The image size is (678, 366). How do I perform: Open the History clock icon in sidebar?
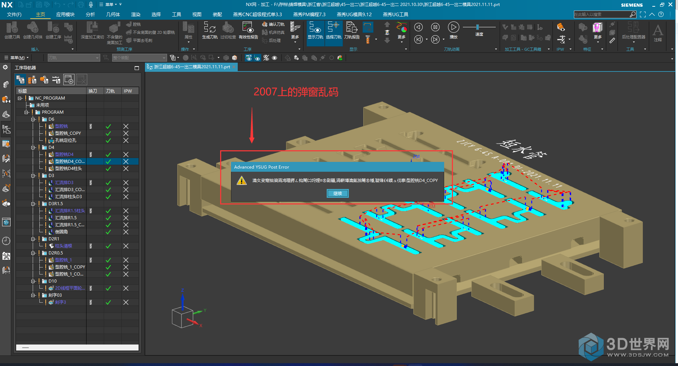point(6,241)
